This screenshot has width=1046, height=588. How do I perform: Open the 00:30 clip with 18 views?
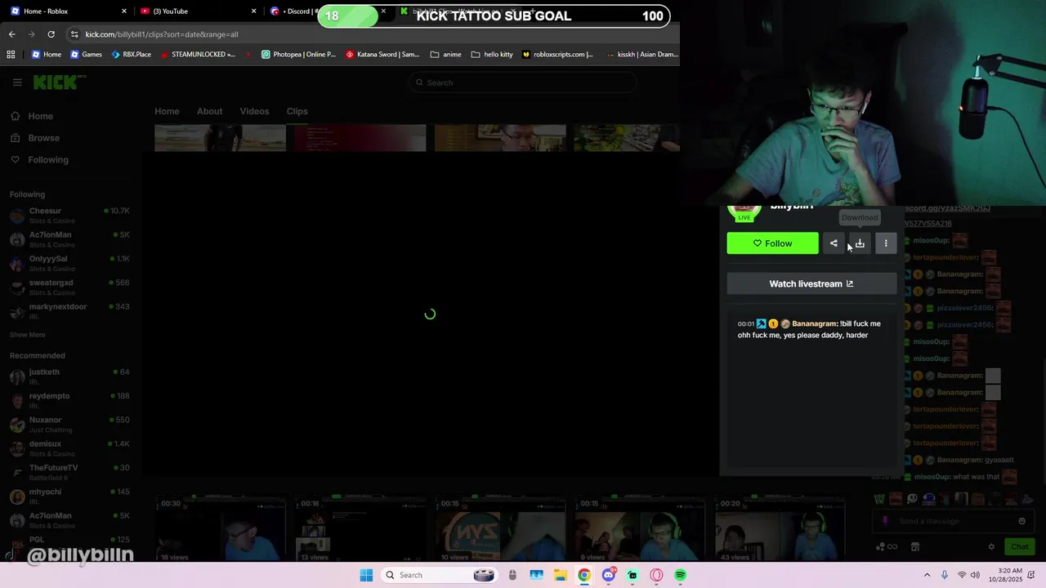pos(221,528)
